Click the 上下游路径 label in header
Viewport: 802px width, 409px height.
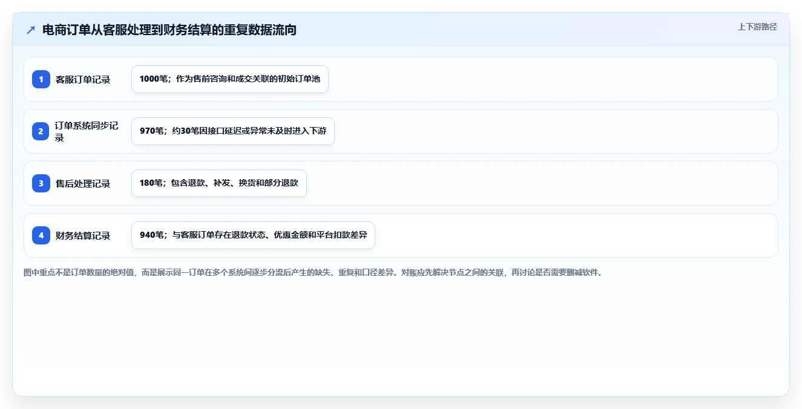757,27
